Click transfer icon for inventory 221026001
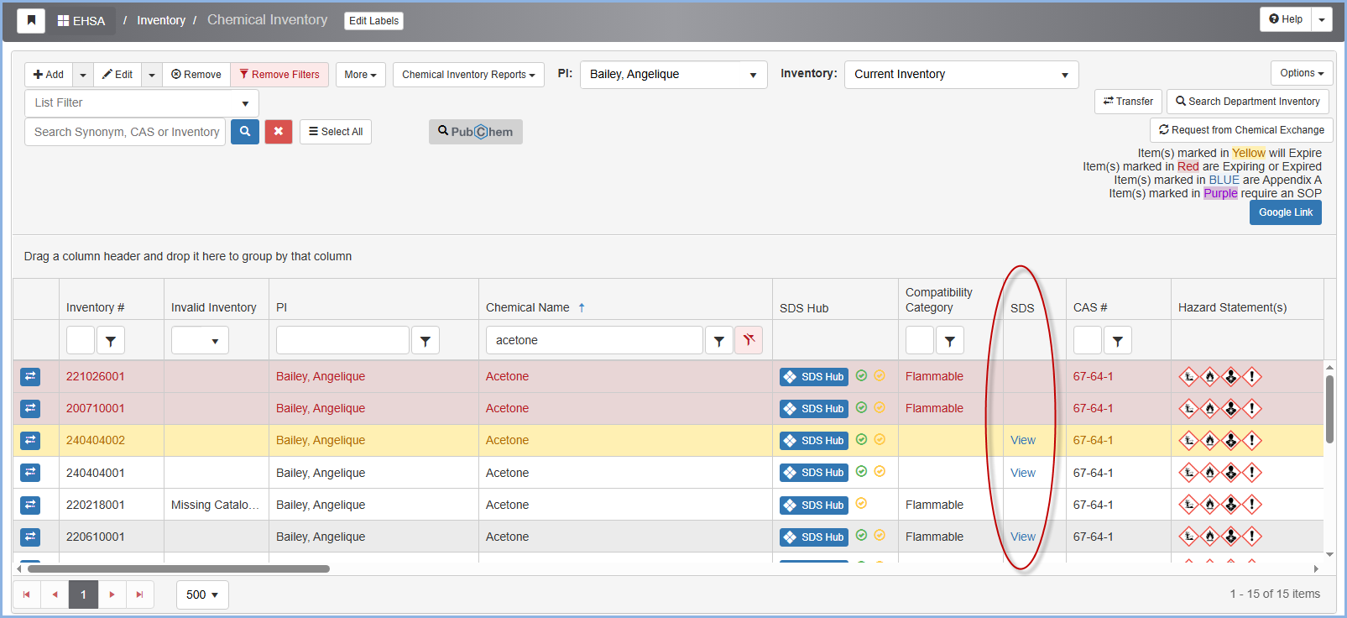The width and height of the screenshot is (1347, 618). click(x=30, y=376)
